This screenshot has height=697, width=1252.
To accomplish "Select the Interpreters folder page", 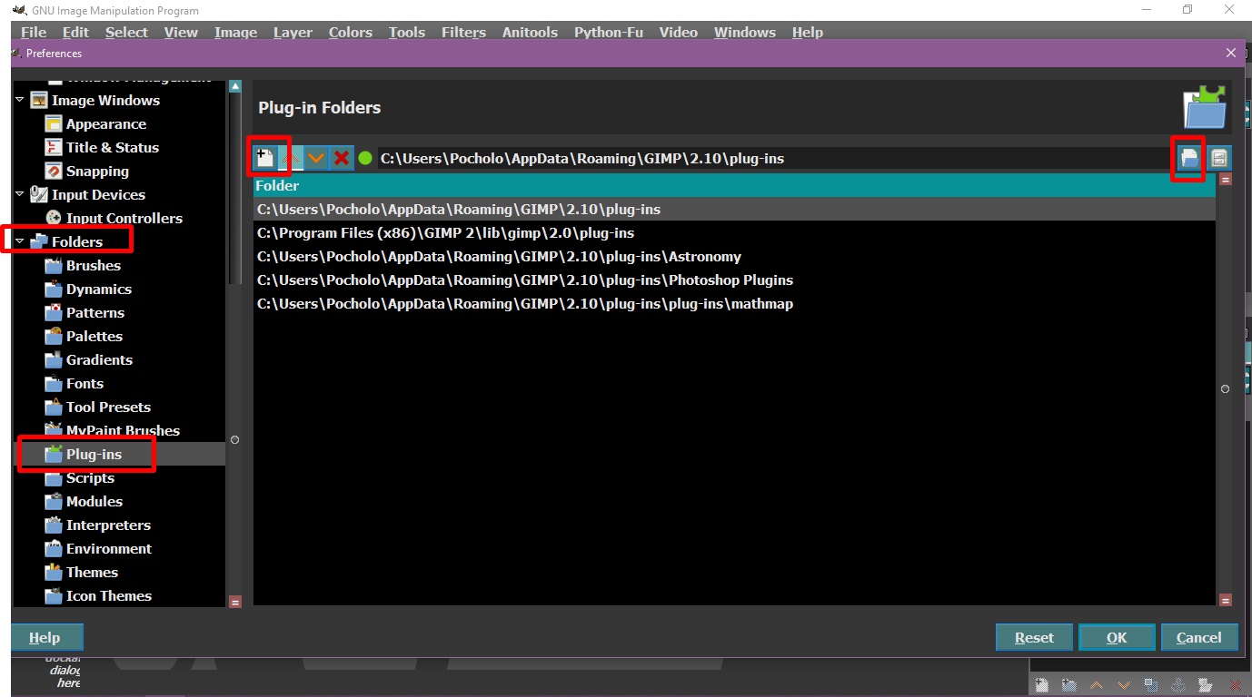I will click(x=108, y=525).
